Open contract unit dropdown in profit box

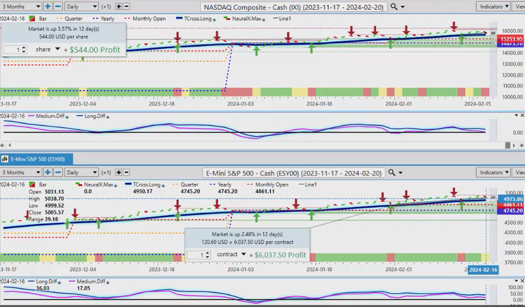[243, 254]
